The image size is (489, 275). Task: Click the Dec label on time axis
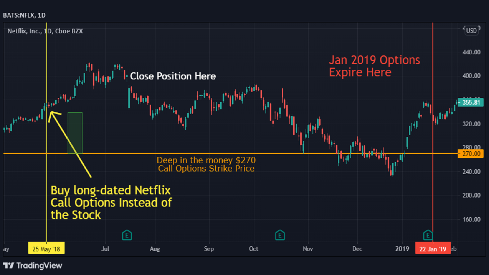pyautogui.click(x=357, y=249)
